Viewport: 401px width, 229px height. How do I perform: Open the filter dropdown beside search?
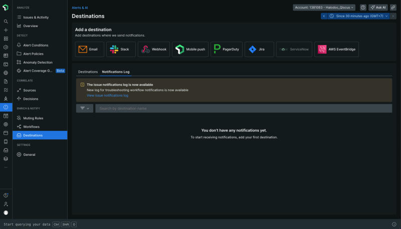[85, 108]
